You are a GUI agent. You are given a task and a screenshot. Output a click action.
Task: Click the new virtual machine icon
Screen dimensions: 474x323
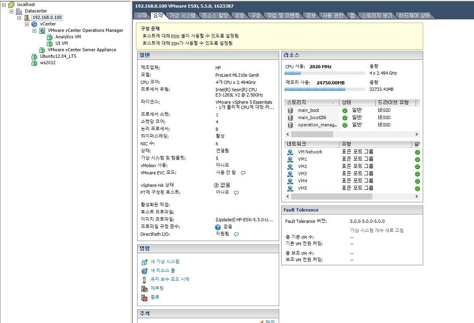[x=144, y=262]
